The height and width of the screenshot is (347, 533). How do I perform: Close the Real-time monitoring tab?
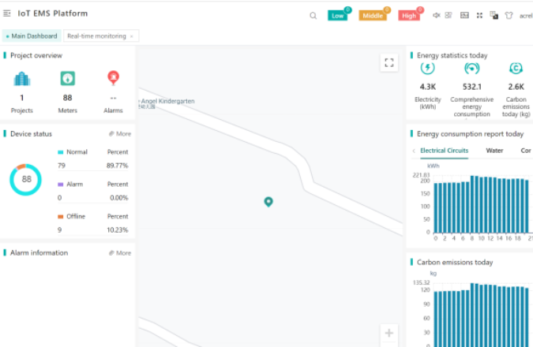pyautogui.click(x=132, y=36)
